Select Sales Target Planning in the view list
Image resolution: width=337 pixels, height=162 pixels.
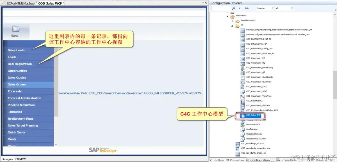pyautogui.click(x=28, y=126)
